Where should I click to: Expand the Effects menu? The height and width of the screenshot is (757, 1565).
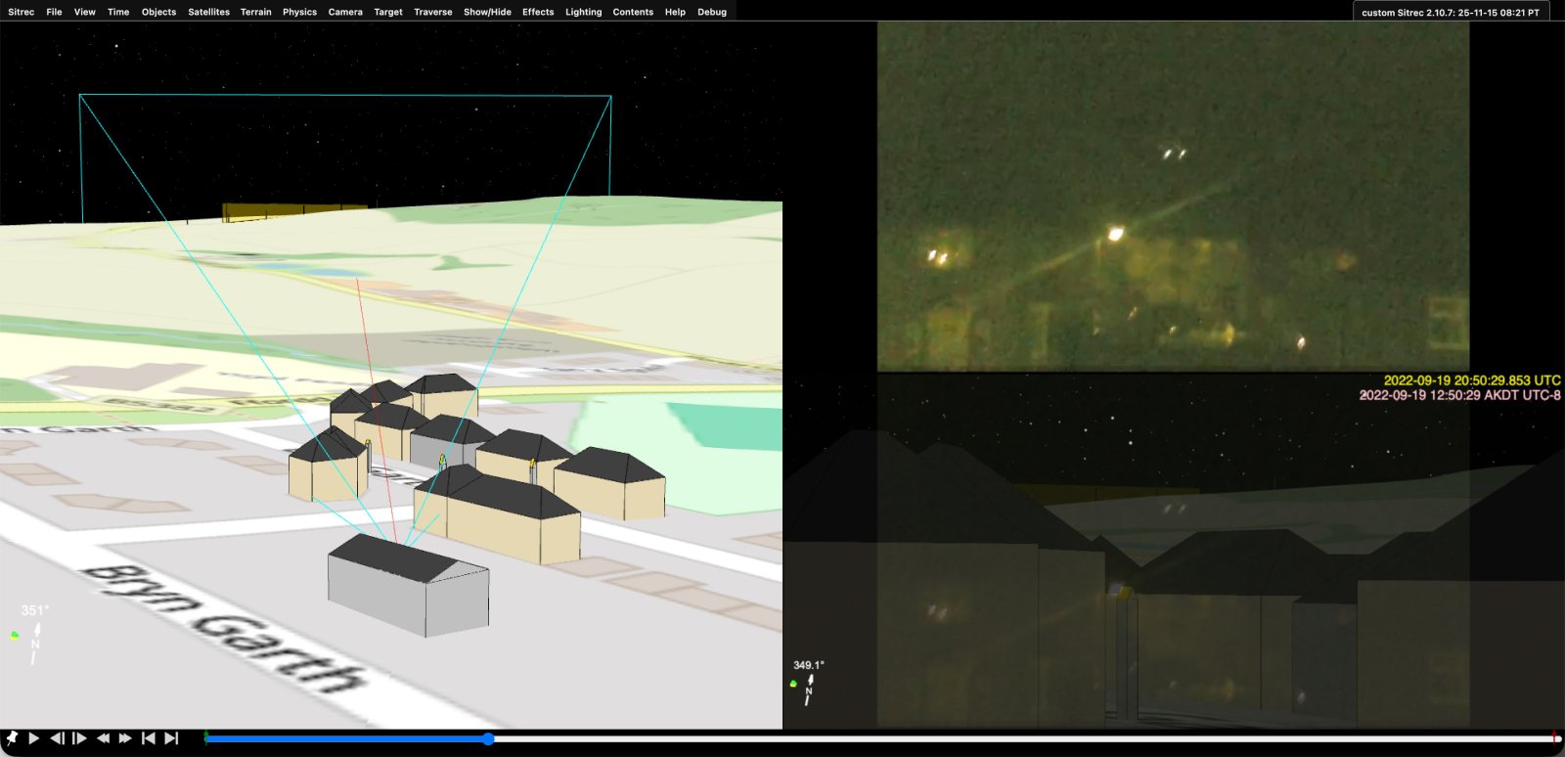pos(538,12)
